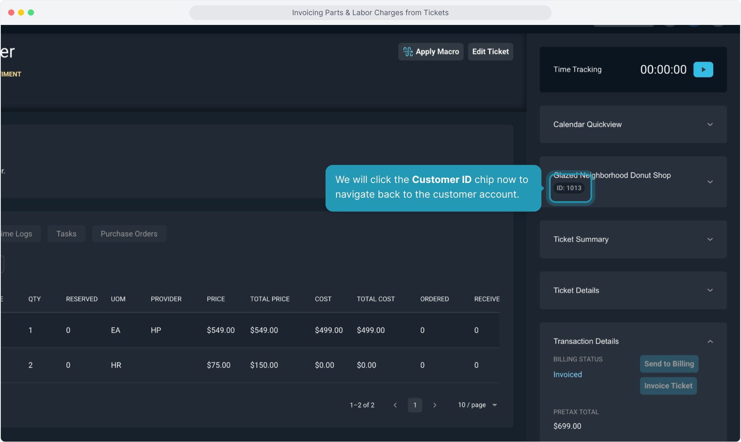Open Edit Ticket
The height and width of the screenshot is (442, 741).
tap(490, 52)
